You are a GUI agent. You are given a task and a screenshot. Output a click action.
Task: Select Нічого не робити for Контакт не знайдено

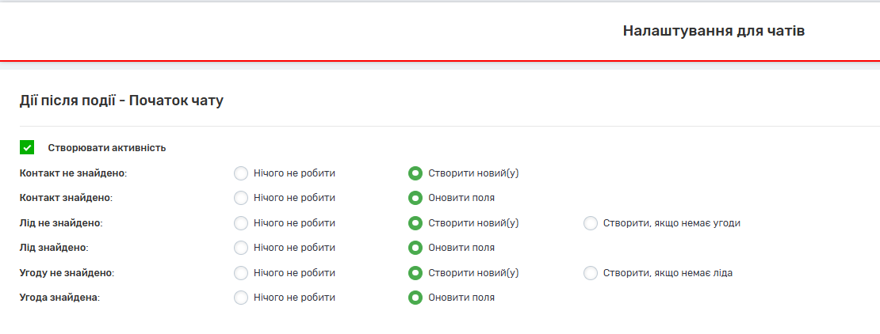pos(241,173)
